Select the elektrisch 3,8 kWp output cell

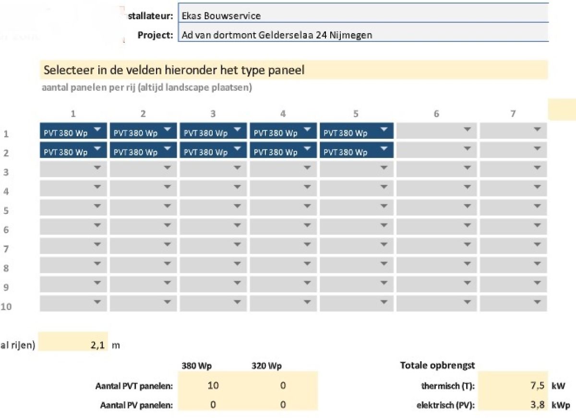coord(513,405)
